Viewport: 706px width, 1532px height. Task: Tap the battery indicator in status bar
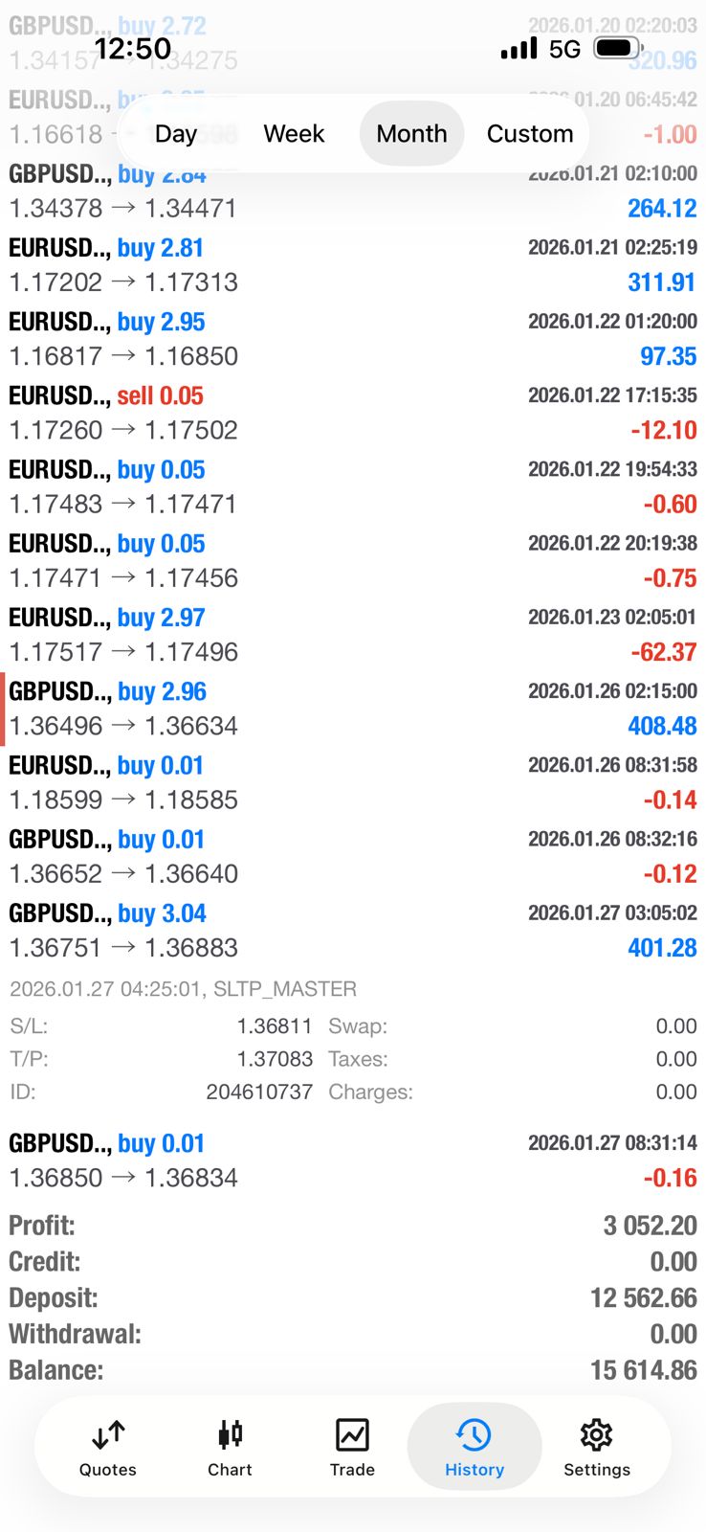pos(617,48)
